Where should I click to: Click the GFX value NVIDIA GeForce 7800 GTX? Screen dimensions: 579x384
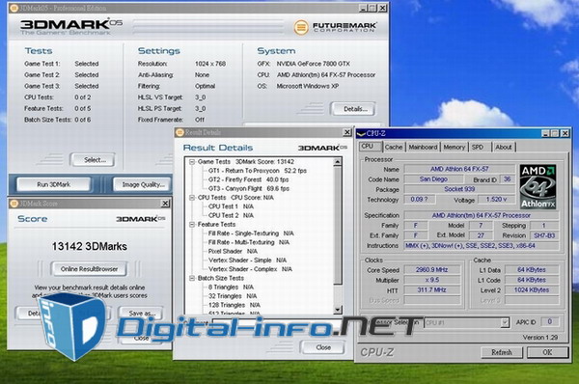[x=313, y=64]
